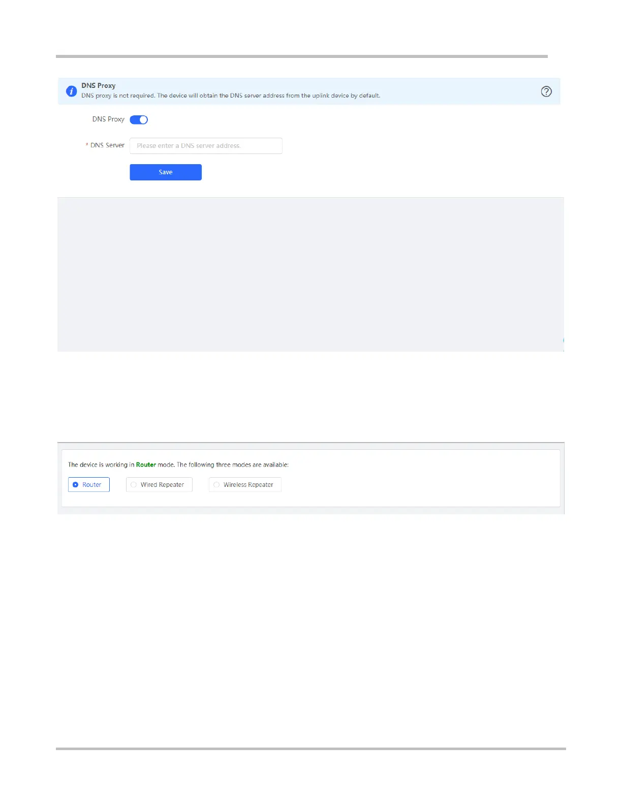Screen dimensions: 622x805
Task: Disable the DNS Proxy toggle switch
Action: (139, 120)
